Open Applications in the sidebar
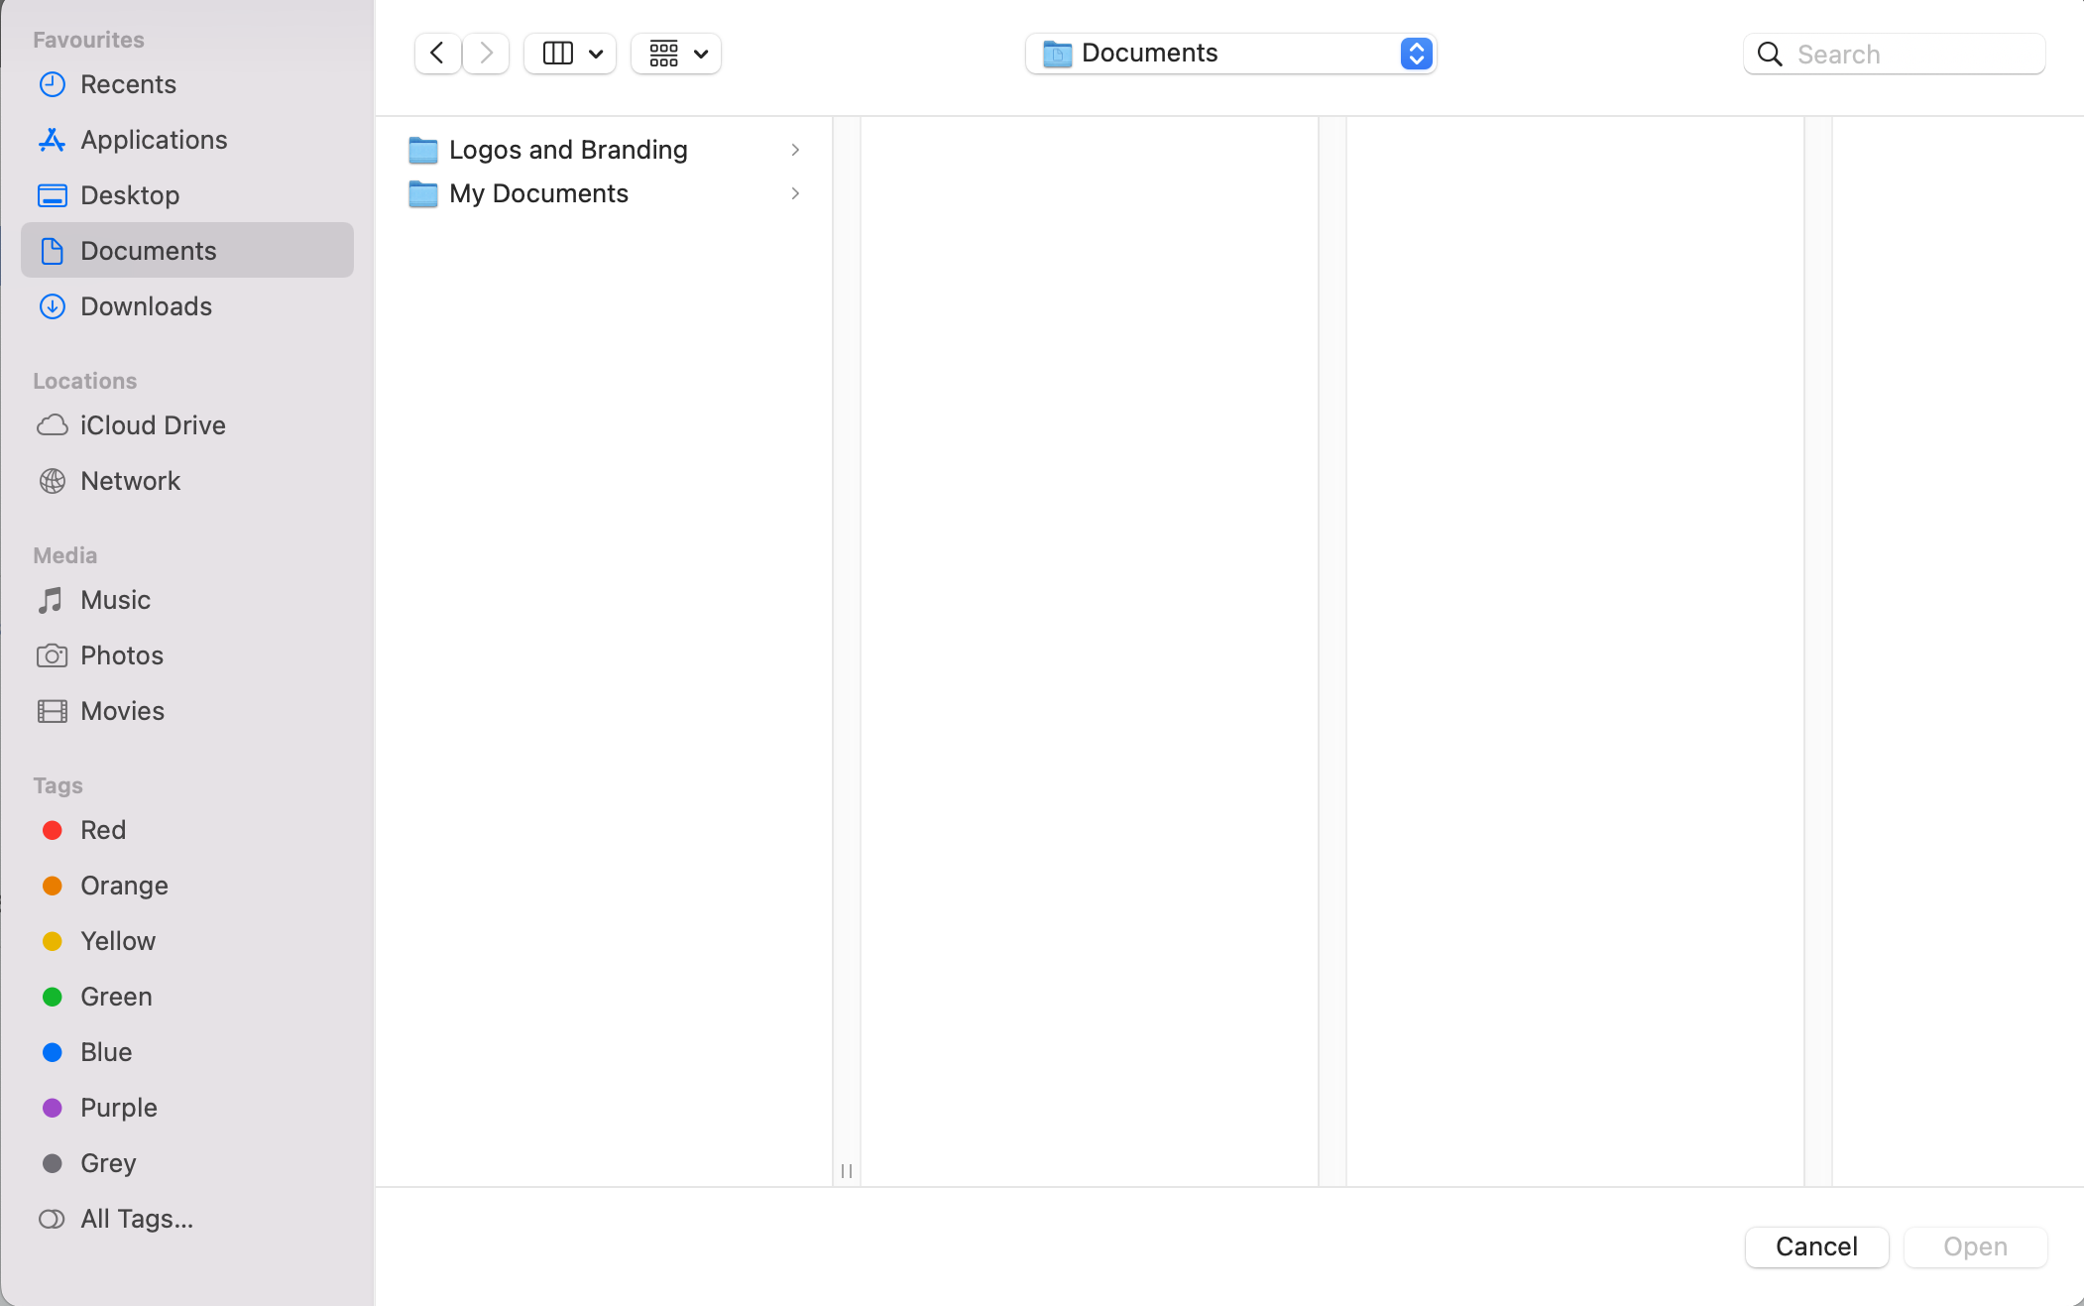Image resolution: width=2084 pixels, height=1306 pixels. click(154, 140)
